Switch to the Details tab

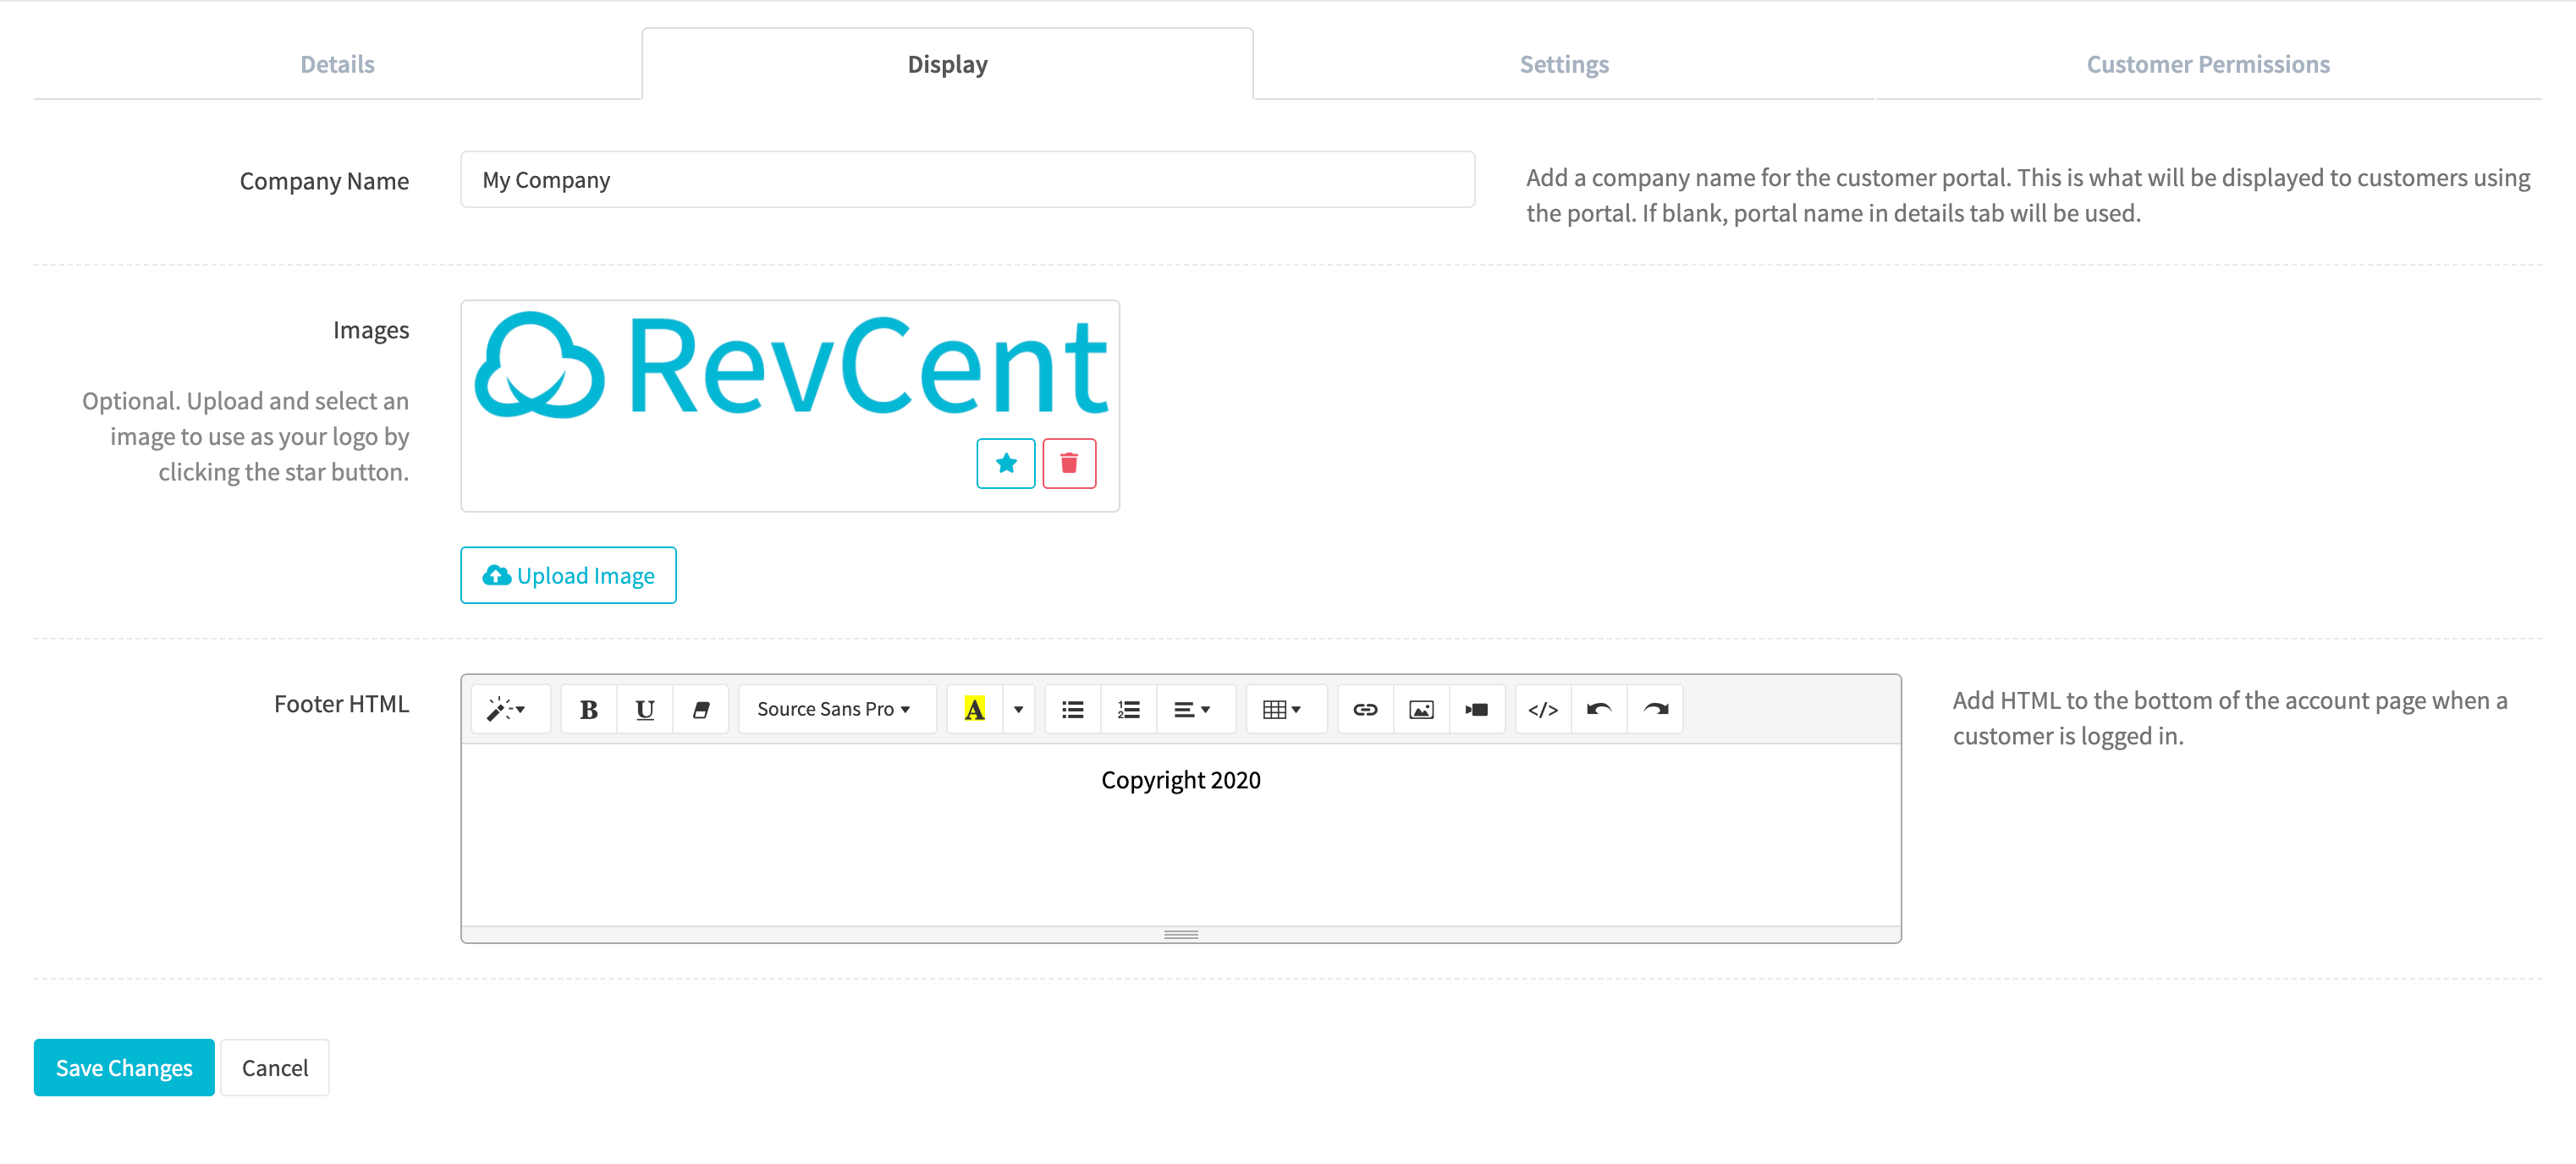337,64
